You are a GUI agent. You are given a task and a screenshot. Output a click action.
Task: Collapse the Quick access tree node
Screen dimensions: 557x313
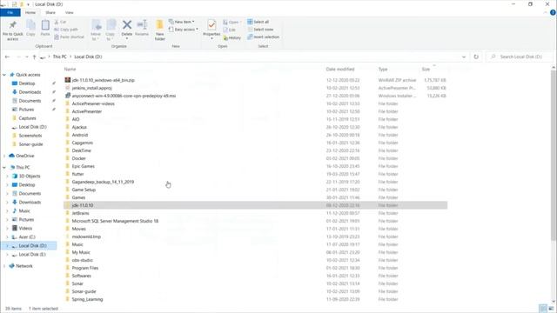(x=4, y=75)
